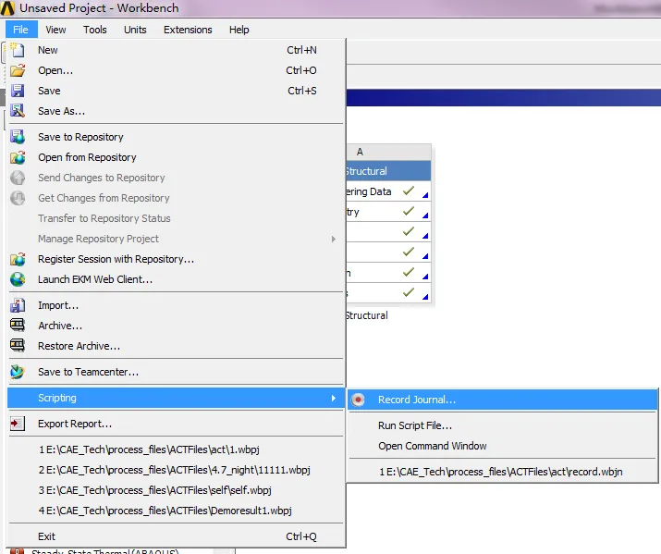Click the Save As icon

[x=18, y=111]
